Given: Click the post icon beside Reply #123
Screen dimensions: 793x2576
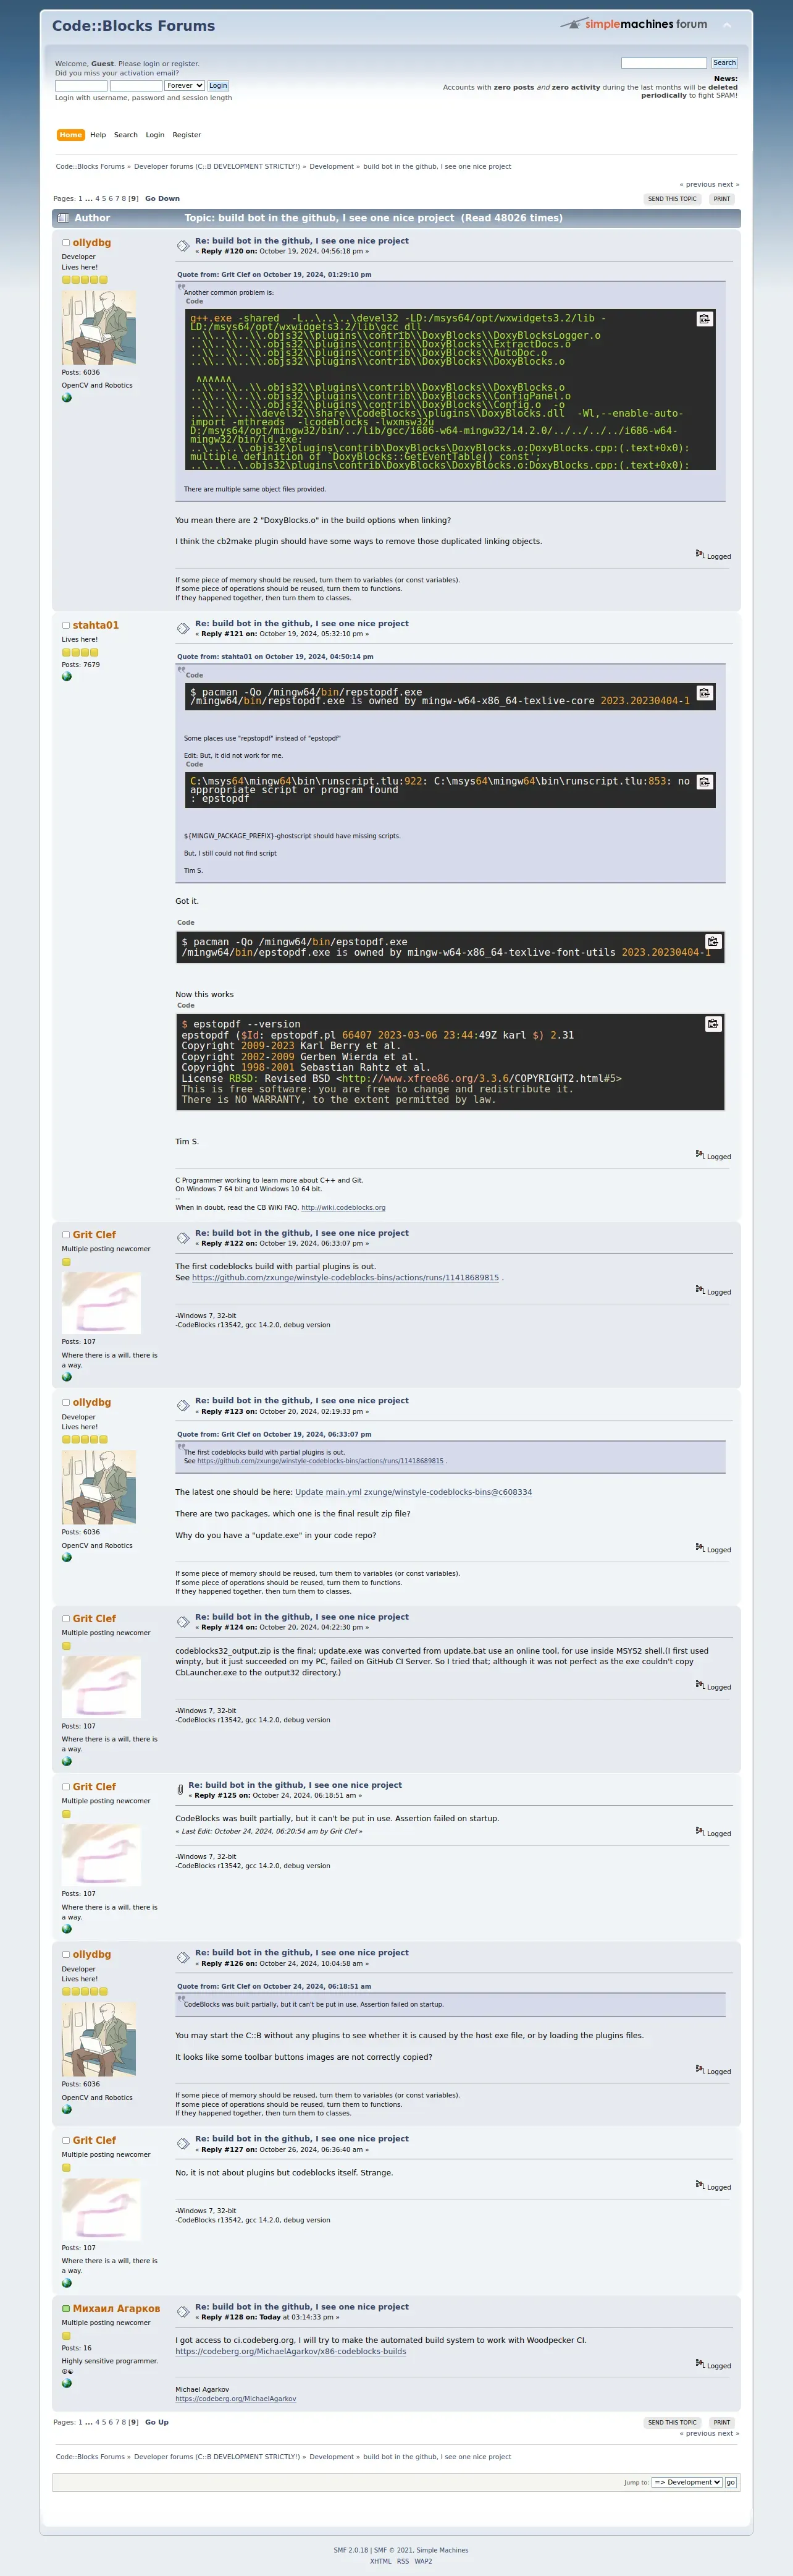Looking at the screenshot, I should 183,1406.
